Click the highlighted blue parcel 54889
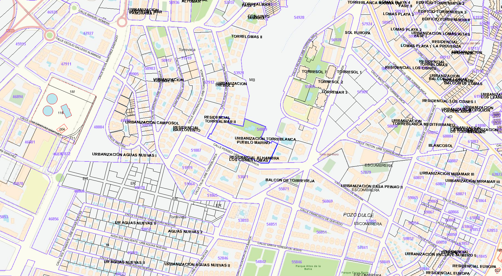This screenshot has width=502, height=276. pyautogui.click(x=262, y=129)
